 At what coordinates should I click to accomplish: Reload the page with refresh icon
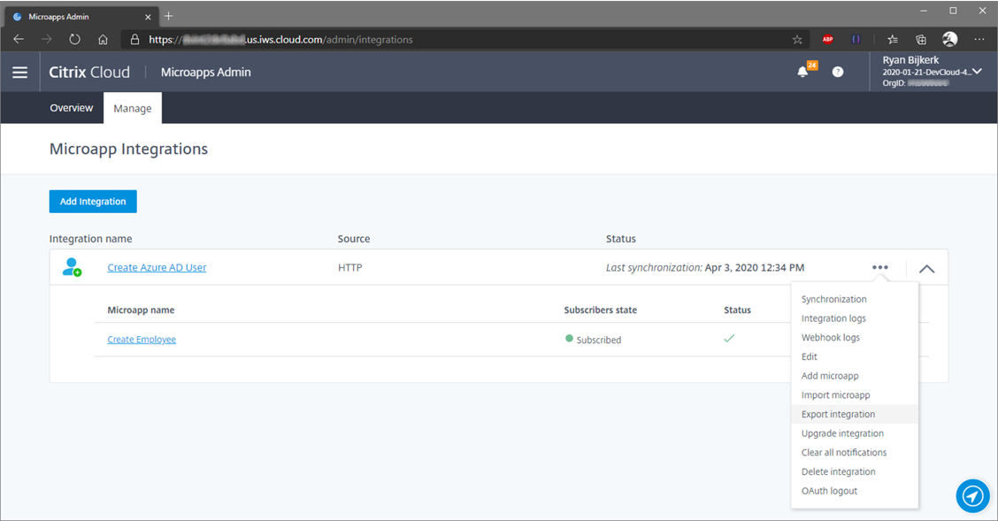point(74,40)
